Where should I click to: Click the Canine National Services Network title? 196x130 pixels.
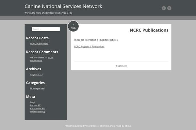pyautogui.click(x=63, y=6)
